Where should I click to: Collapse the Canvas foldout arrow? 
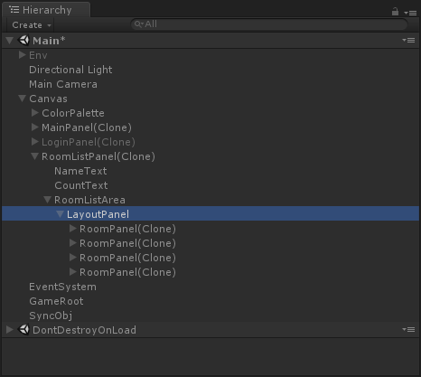[x=22, y=99]
